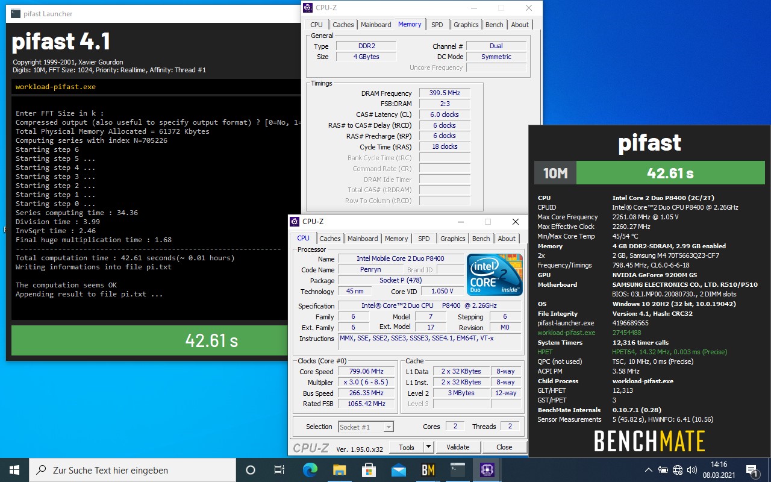The height and width of the screenshot is (482, 771).
Task: Open SPD tab in lower CPU-Z window
Action: (424, 239)
